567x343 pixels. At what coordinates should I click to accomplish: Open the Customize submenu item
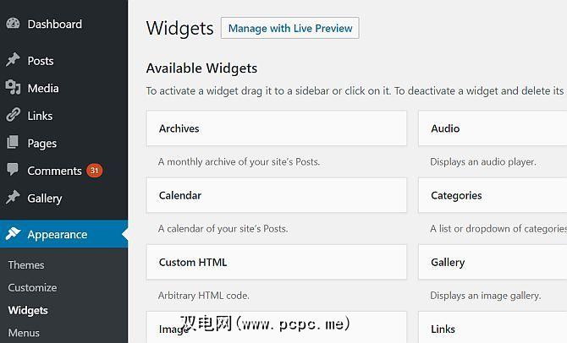point(32,287)
